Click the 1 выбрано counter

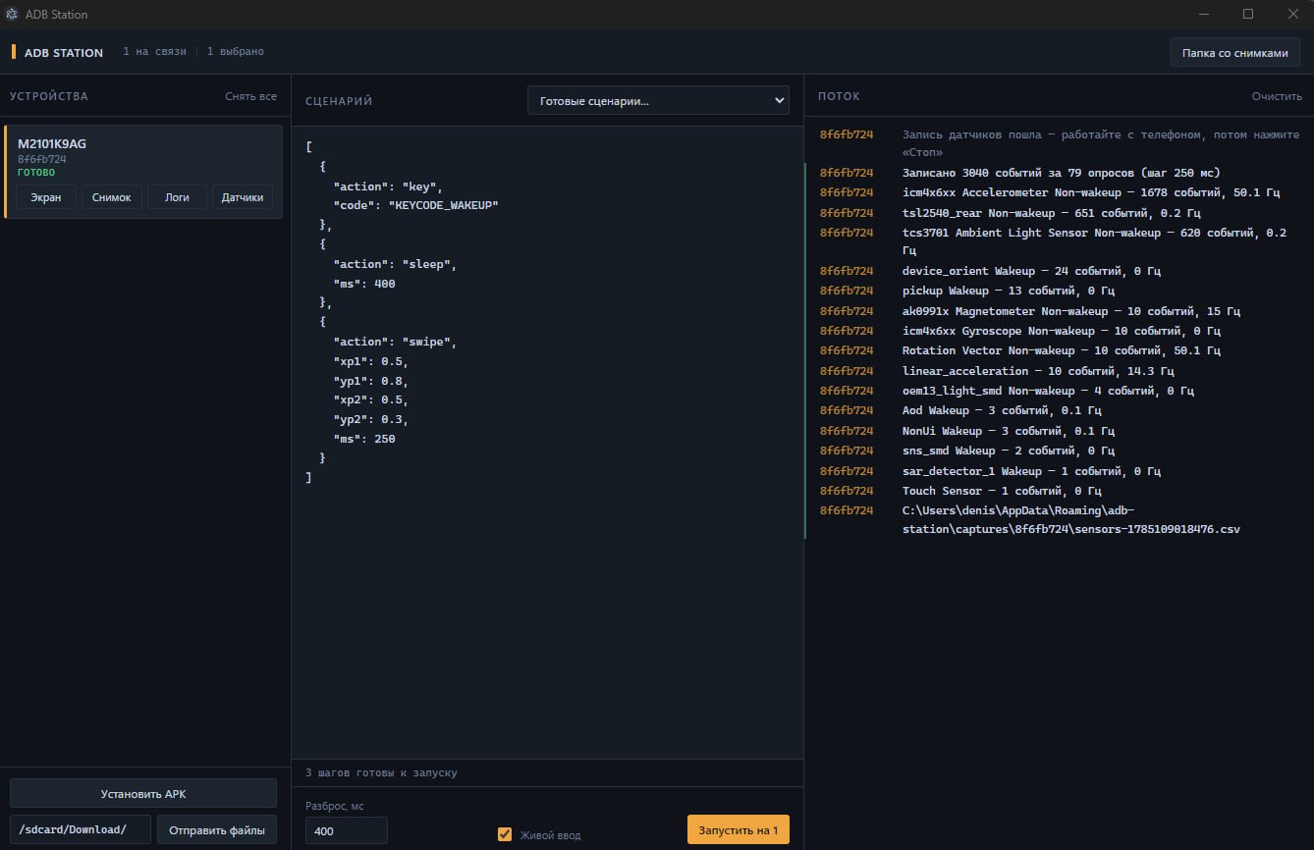[x=235, y=51]
